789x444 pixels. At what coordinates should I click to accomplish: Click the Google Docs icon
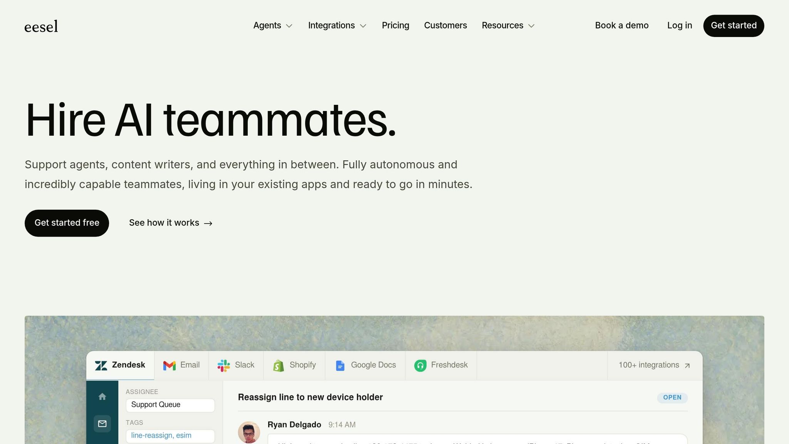pos(340,365)
